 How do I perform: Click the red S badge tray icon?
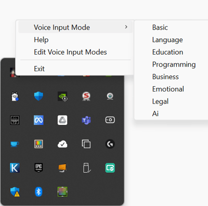click(86, 96)
